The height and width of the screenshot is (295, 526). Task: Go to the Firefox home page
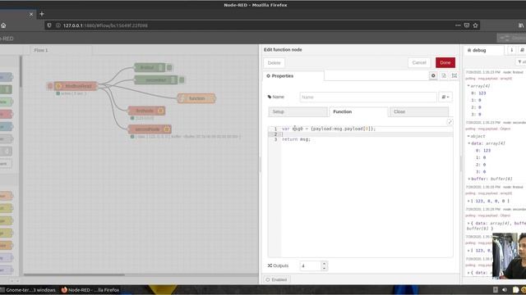coord(3,25)
